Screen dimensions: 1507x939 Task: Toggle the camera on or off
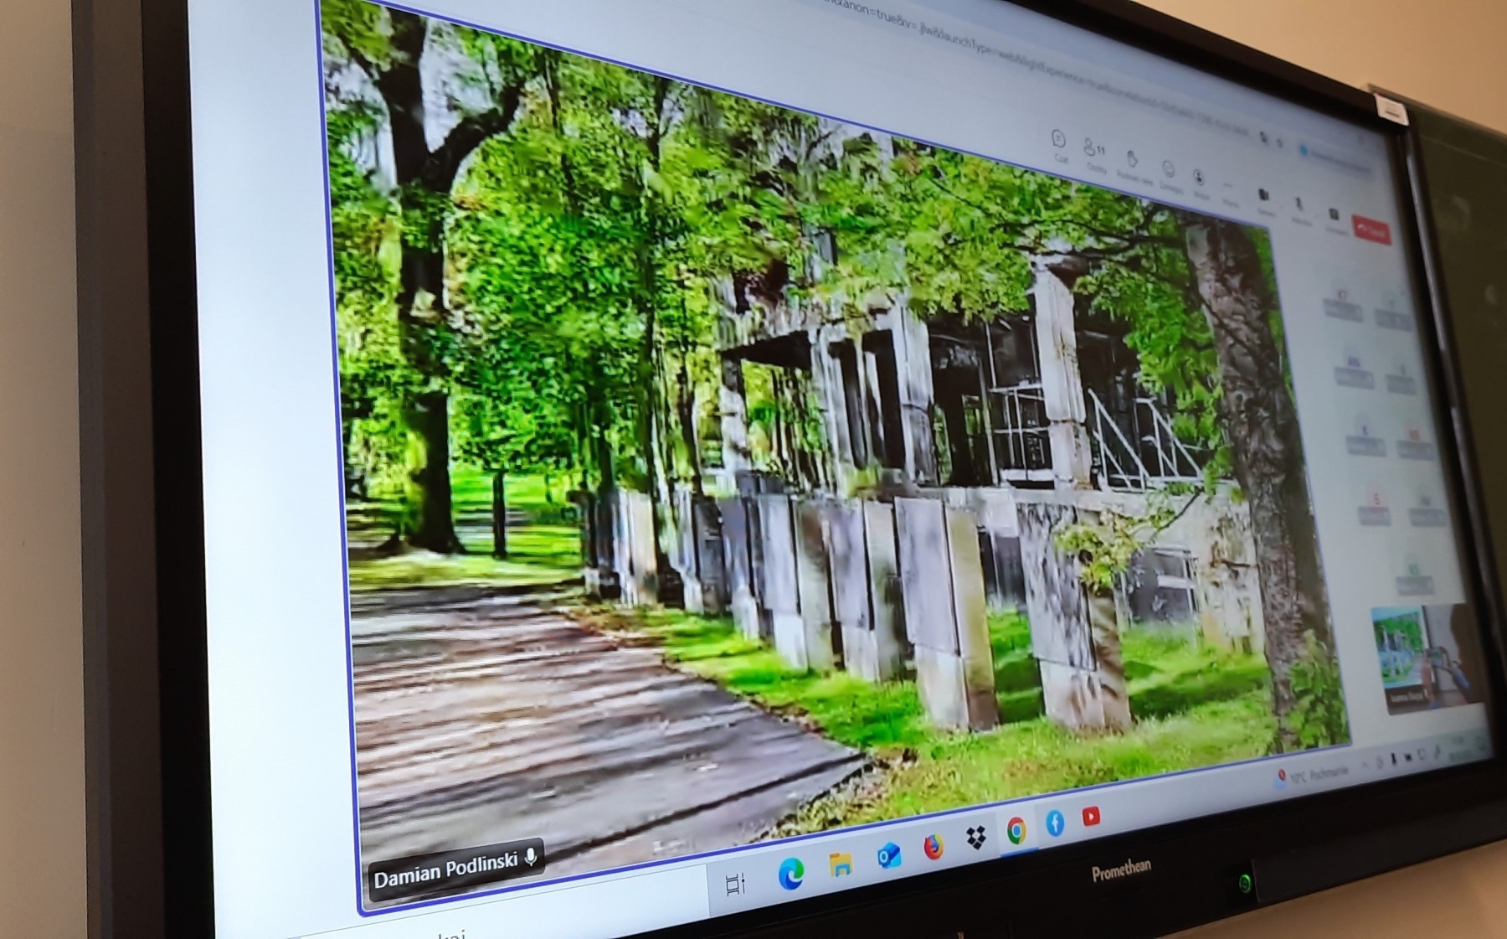1263,197
